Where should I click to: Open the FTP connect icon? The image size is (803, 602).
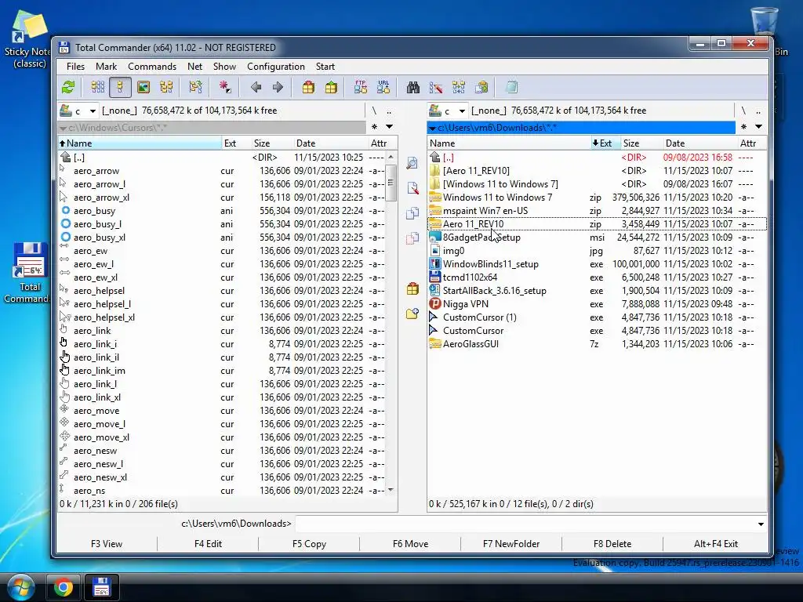361,88
